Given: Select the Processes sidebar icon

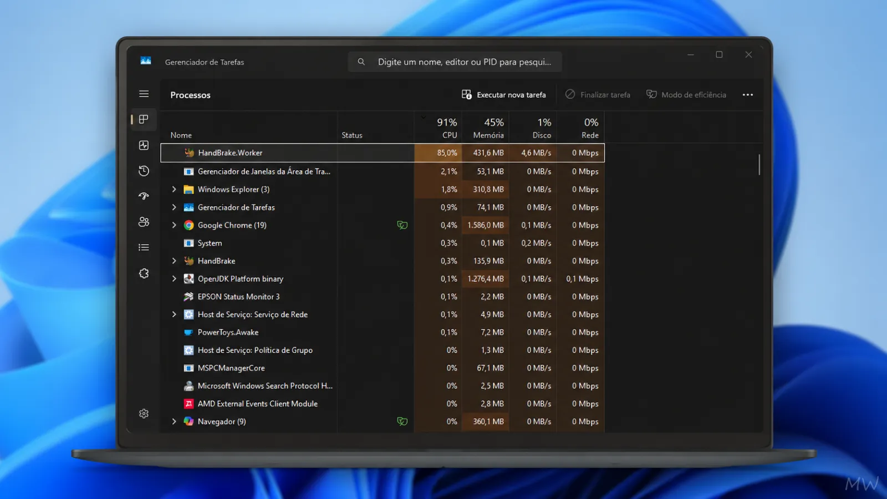Looking at the screenshot, I should pyautogui.click(x=144, y=119).
